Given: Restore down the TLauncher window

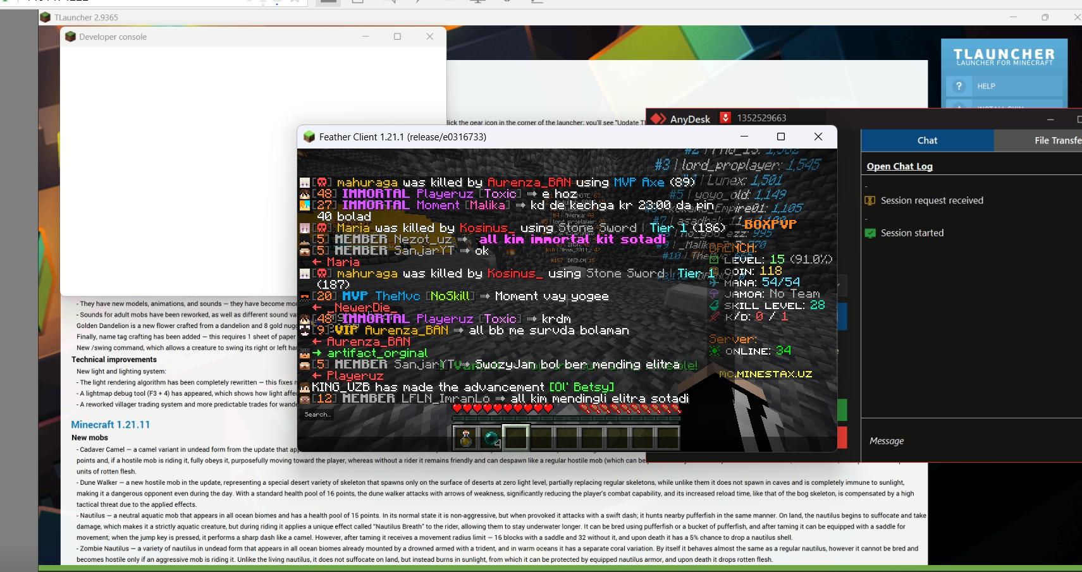Looking at the screenshot, I should 1045,17.
